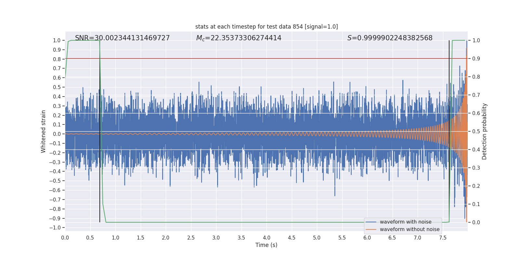The width and height of the screenshot is (520, 260).
Task: Click Whitened strain tick label 0.4
Action: (57, 97)
